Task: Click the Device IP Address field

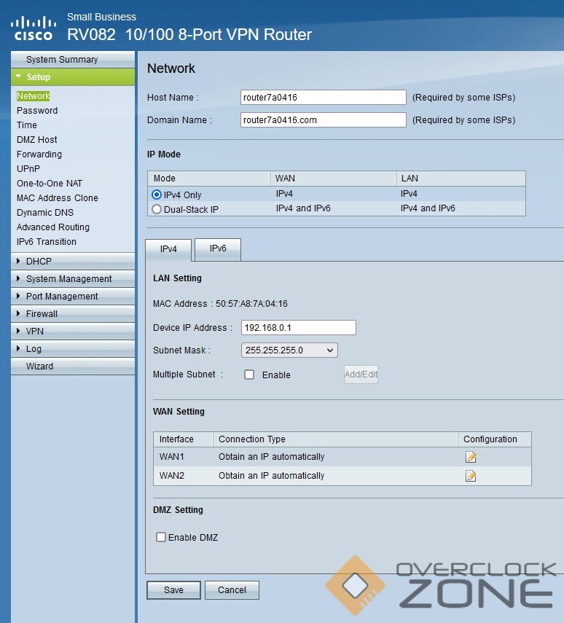Action: click(x=299, y=328)
